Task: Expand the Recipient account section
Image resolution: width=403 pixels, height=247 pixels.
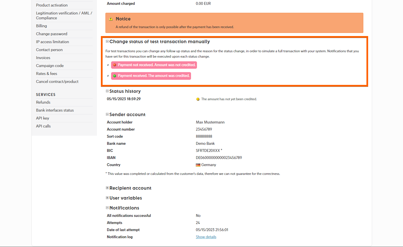Action: click(107, 188)
